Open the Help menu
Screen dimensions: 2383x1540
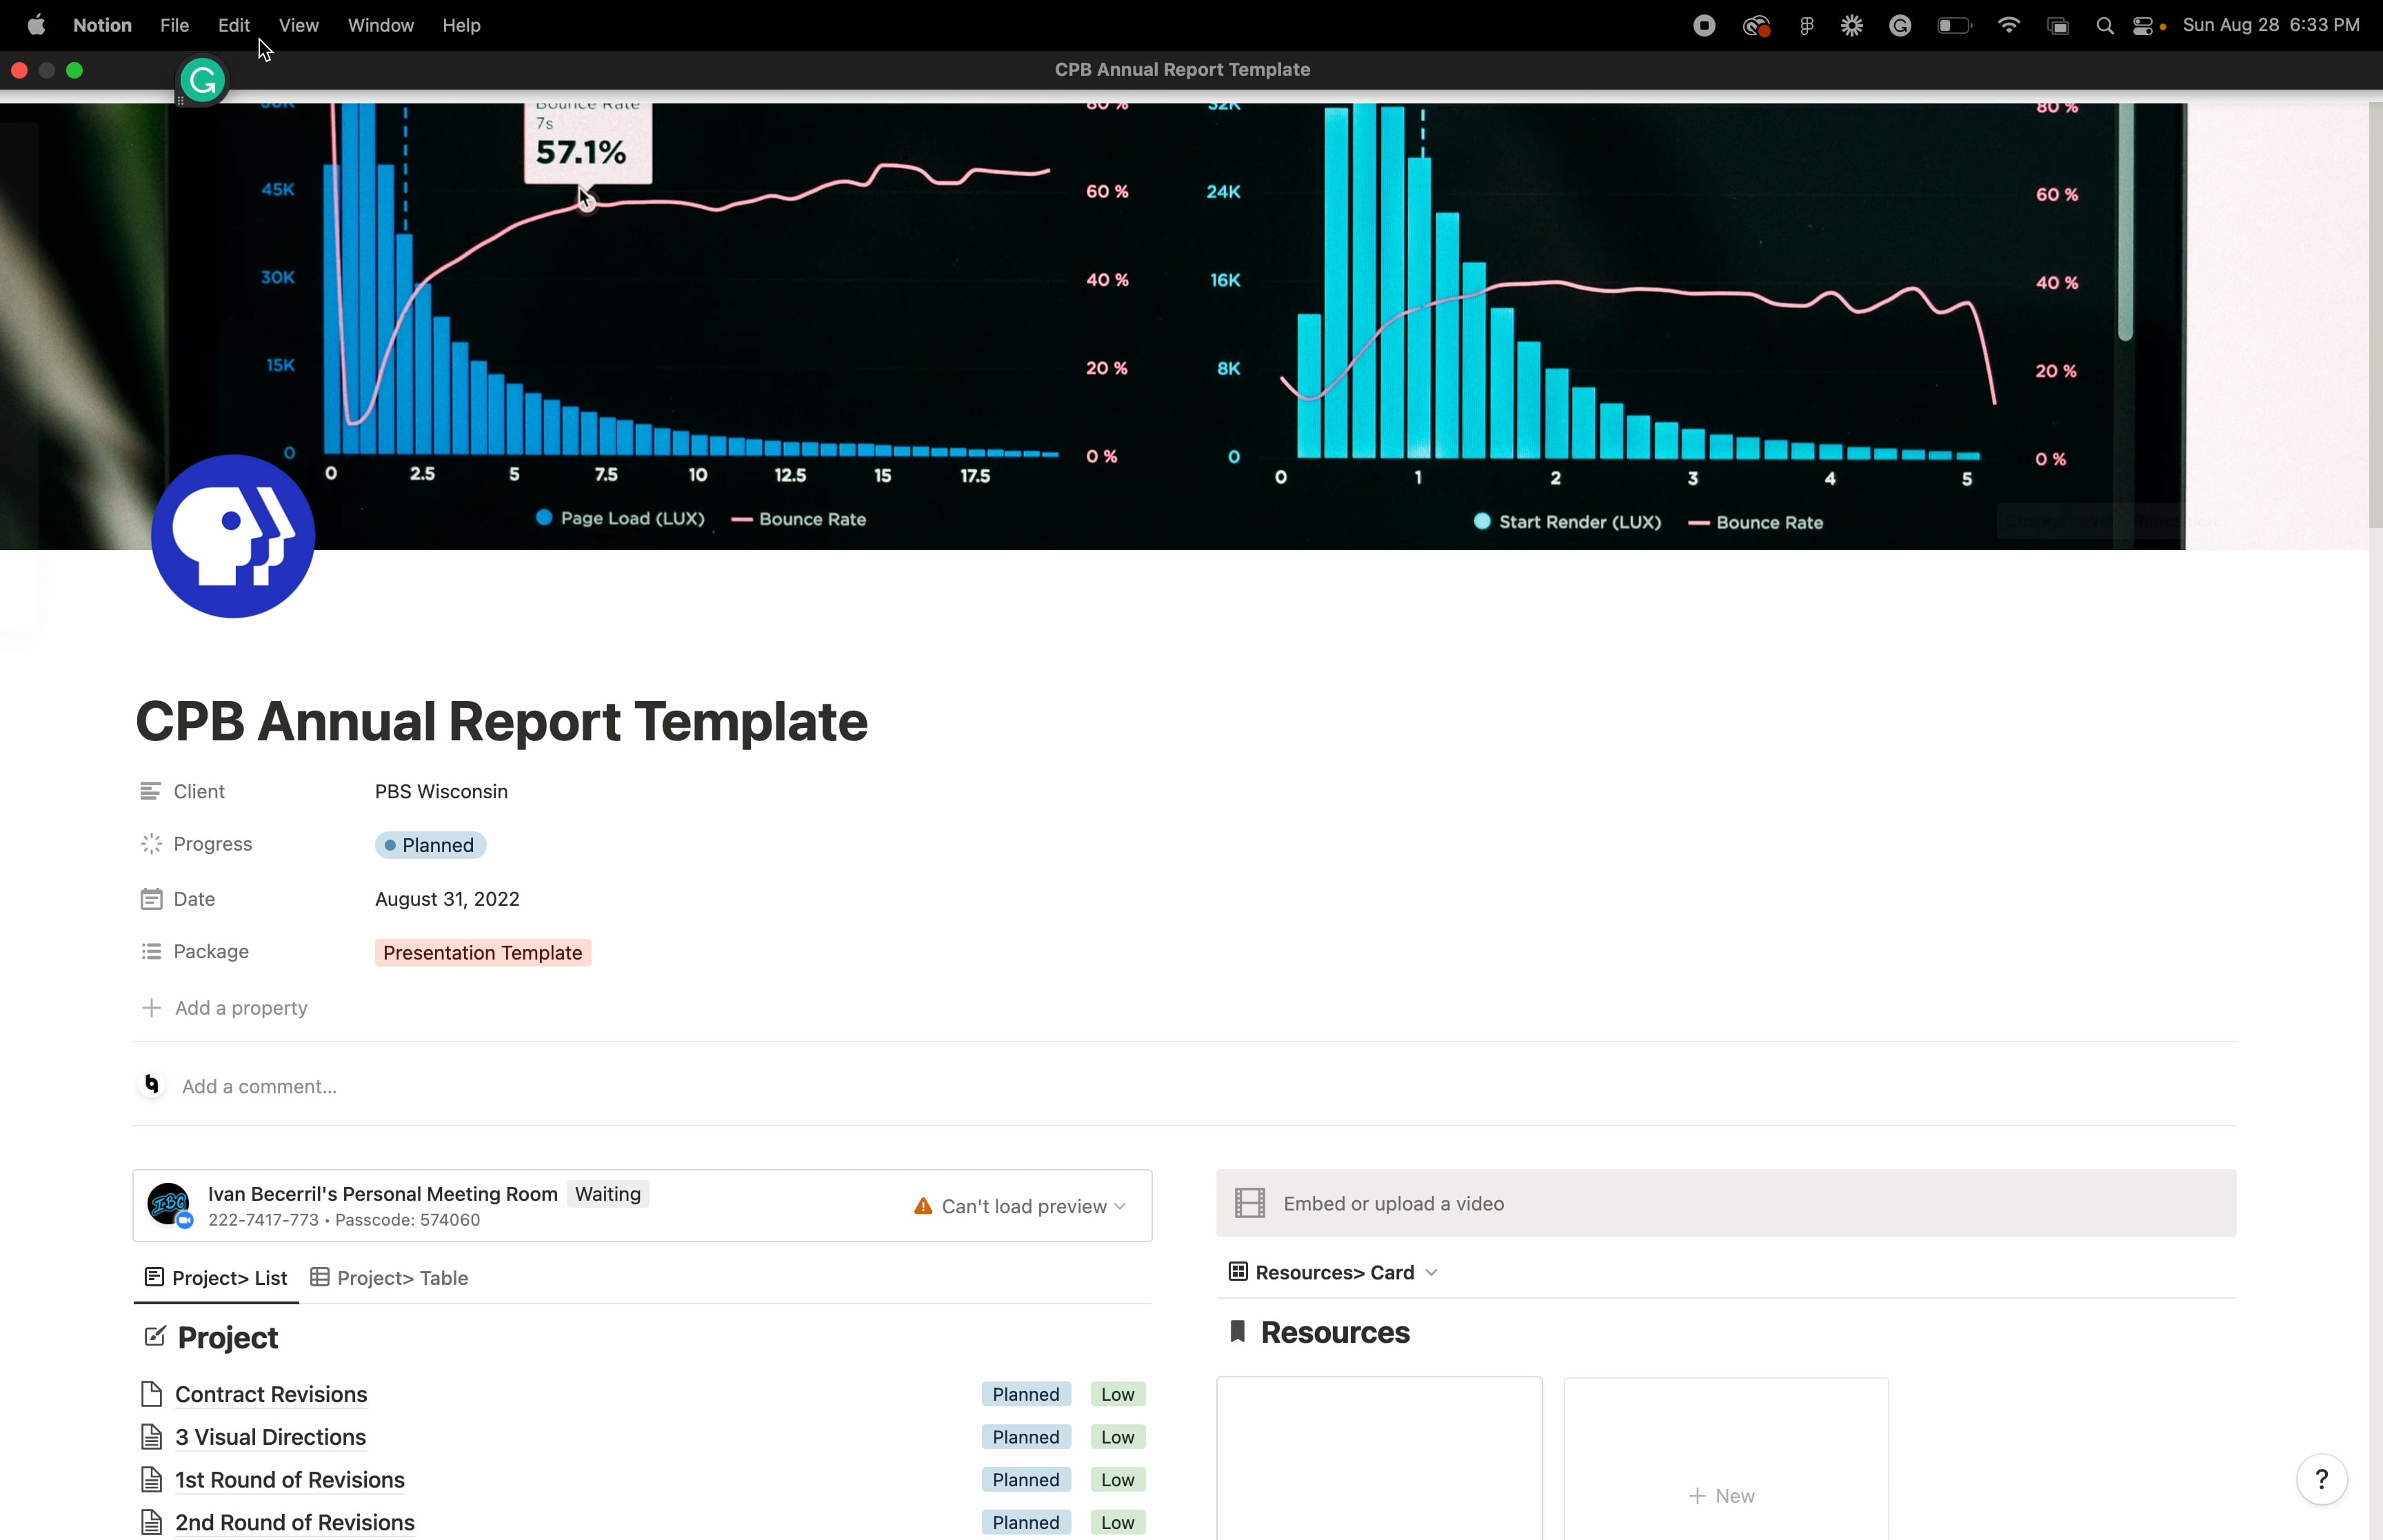click(461, 26)
